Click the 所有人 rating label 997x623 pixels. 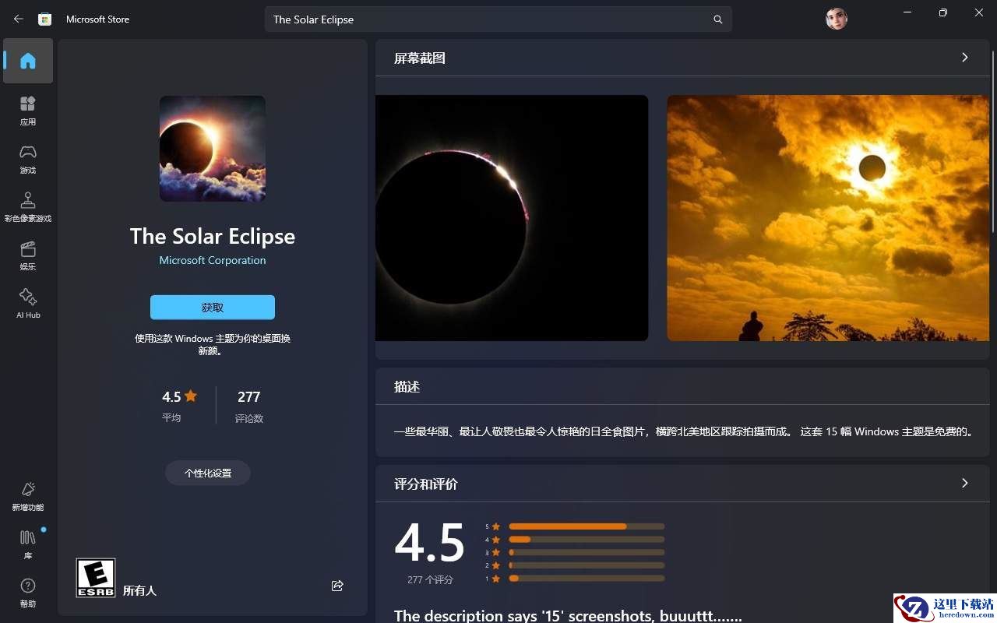click(140, 591)
